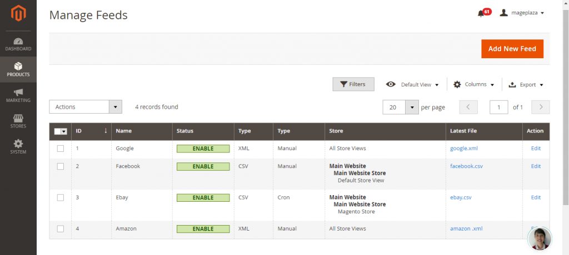This screenshot has width=569, height=255.
Task: Edit the Facebook feed
Action: pyautogui.click(x=536, y=166)
